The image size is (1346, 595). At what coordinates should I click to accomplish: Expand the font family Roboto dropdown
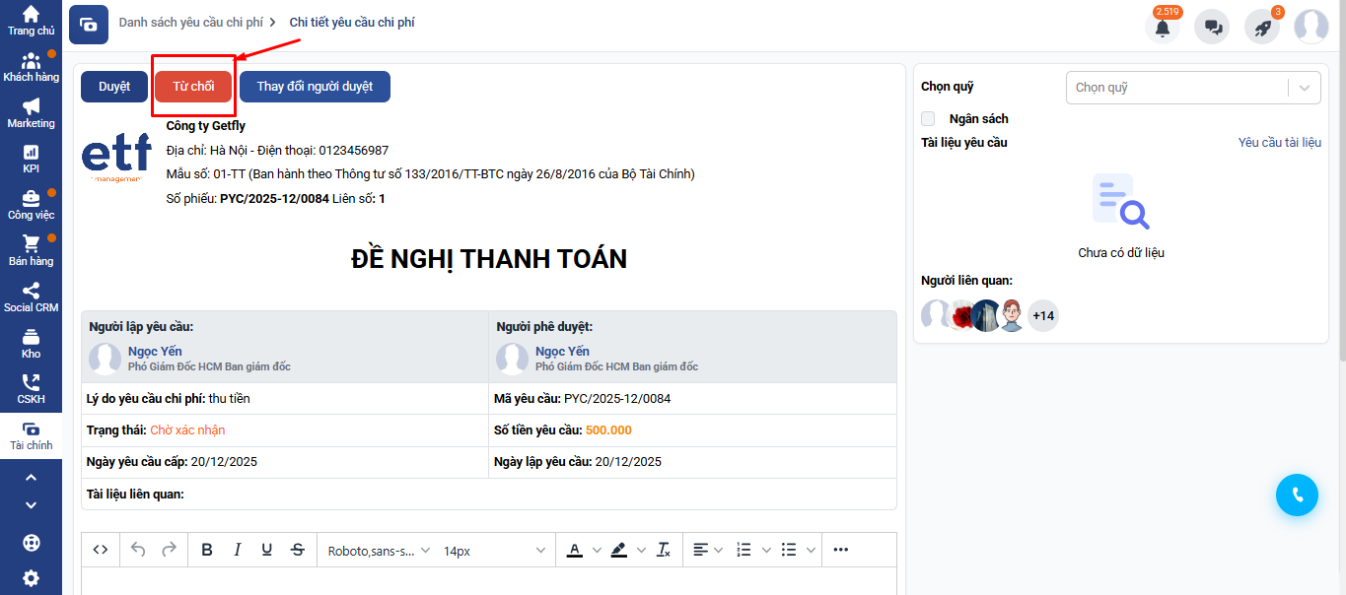(x=379, y=551)
